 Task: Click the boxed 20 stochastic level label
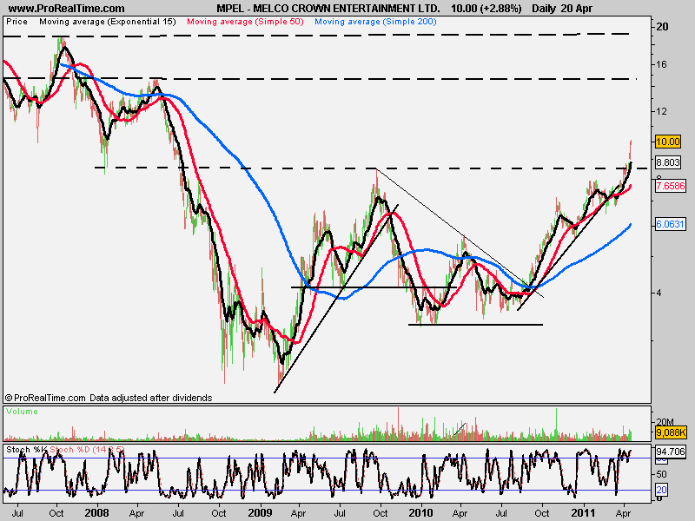[x=661, y=490]
